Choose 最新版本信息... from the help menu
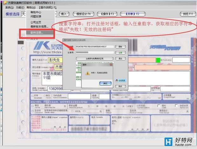Screen dimensions: 197x149 click(39, 26)
